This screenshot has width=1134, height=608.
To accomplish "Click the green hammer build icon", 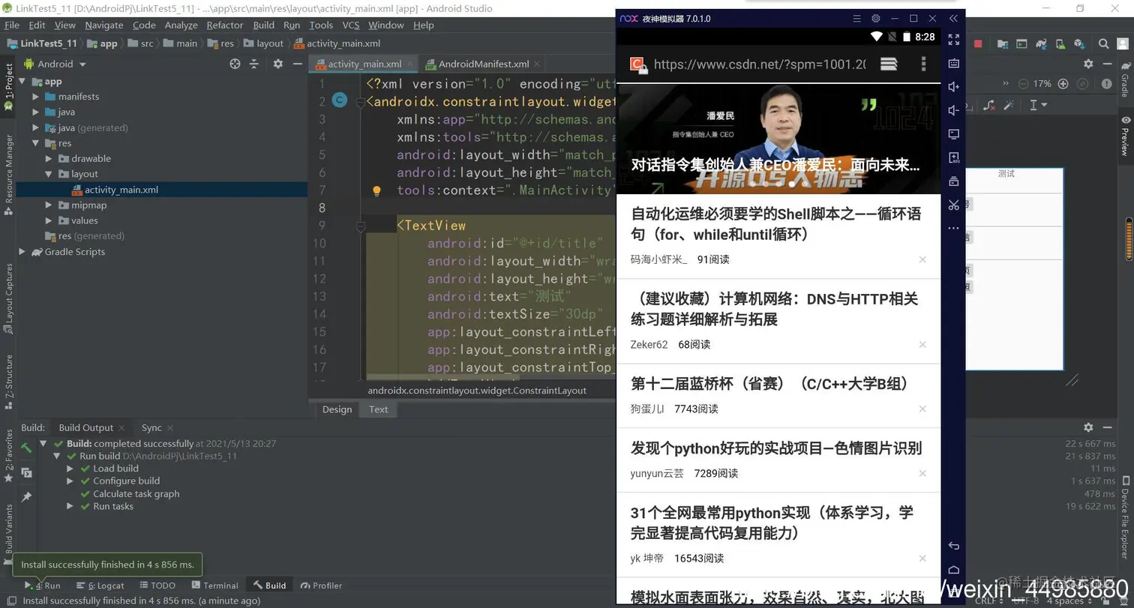I will click(26, 448).
